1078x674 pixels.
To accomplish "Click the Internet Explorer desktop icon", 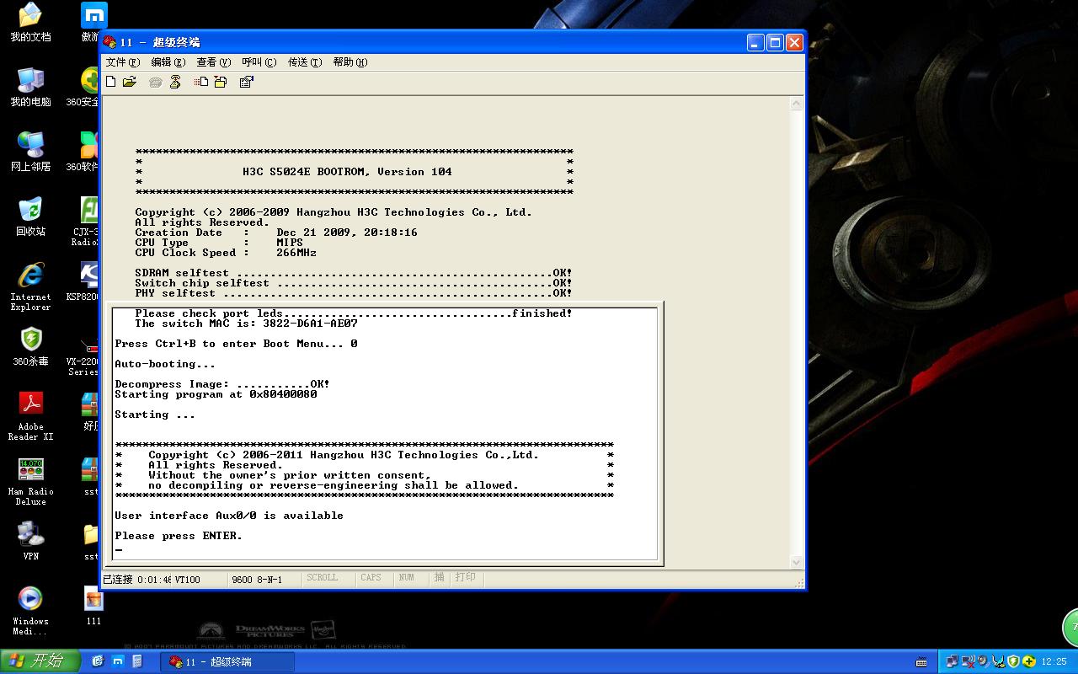I will [x=30, y=286].
